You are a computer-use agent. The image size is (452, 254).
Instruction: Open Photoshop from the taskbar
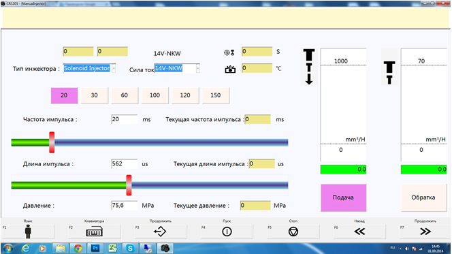click(x=95, y=248)
